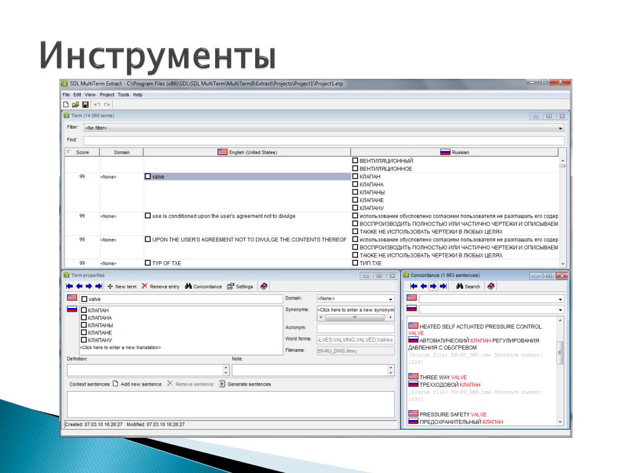Click the Synonyms horizontal scrollbar
This screenshot has height=473, width=631.
click(356, 317)
